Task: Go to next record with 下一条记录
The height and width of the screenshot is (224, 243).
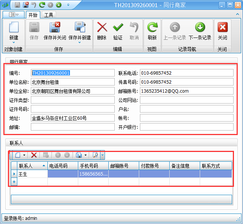Action: (x=200, y=27)
